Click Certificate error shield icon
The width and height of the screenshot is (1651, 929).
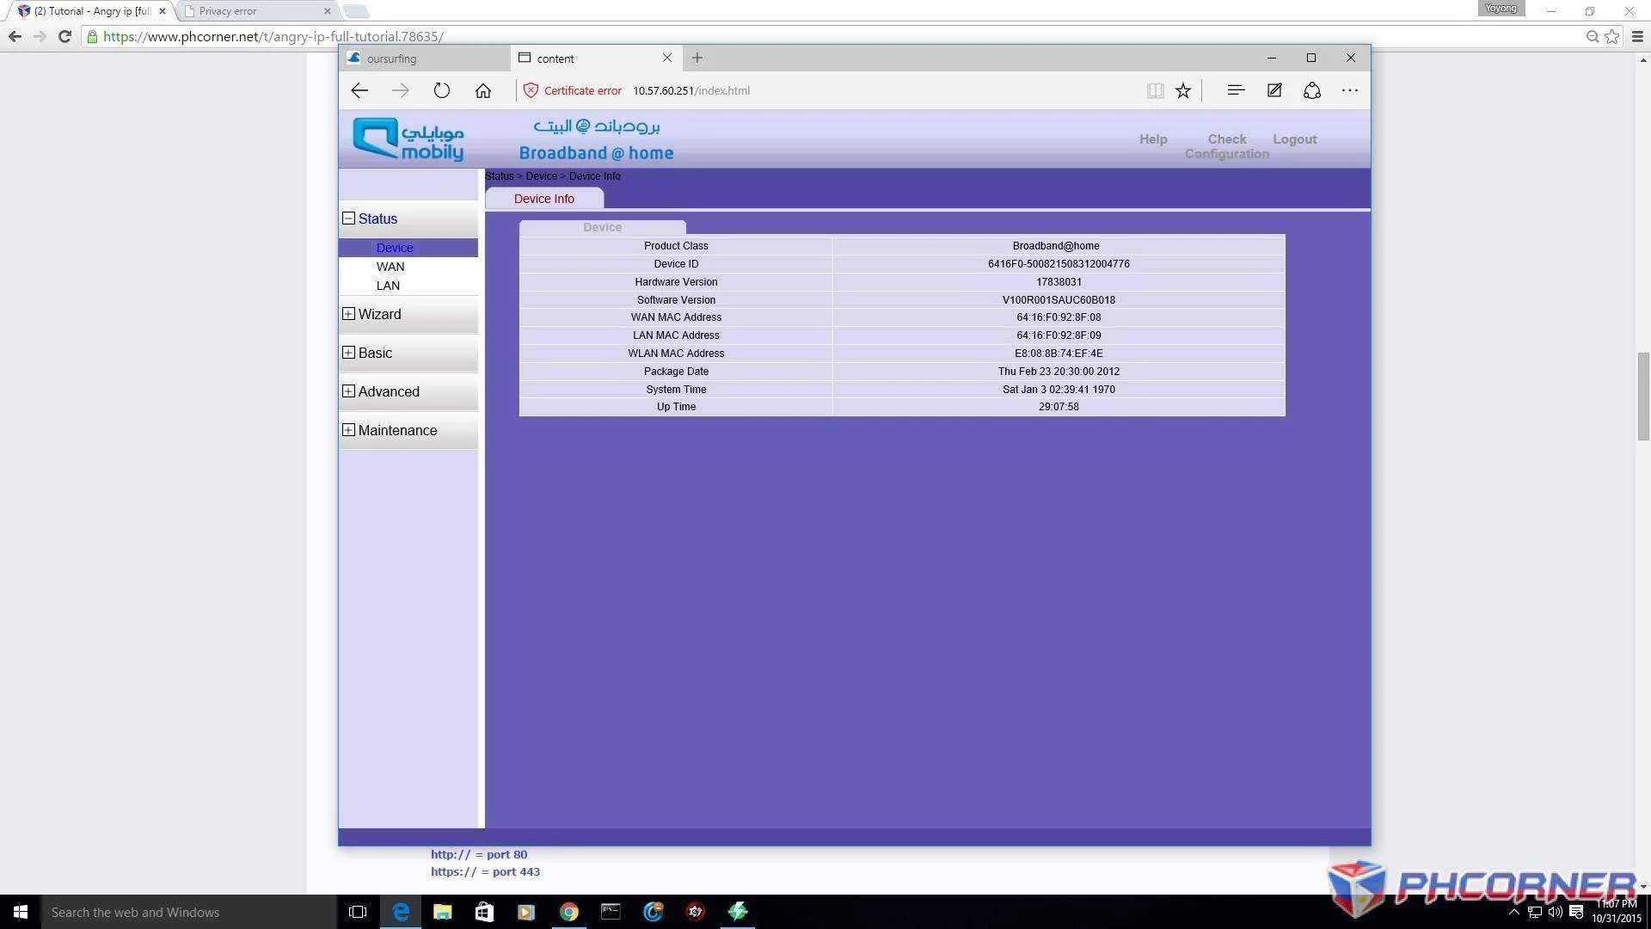(531, 90)
